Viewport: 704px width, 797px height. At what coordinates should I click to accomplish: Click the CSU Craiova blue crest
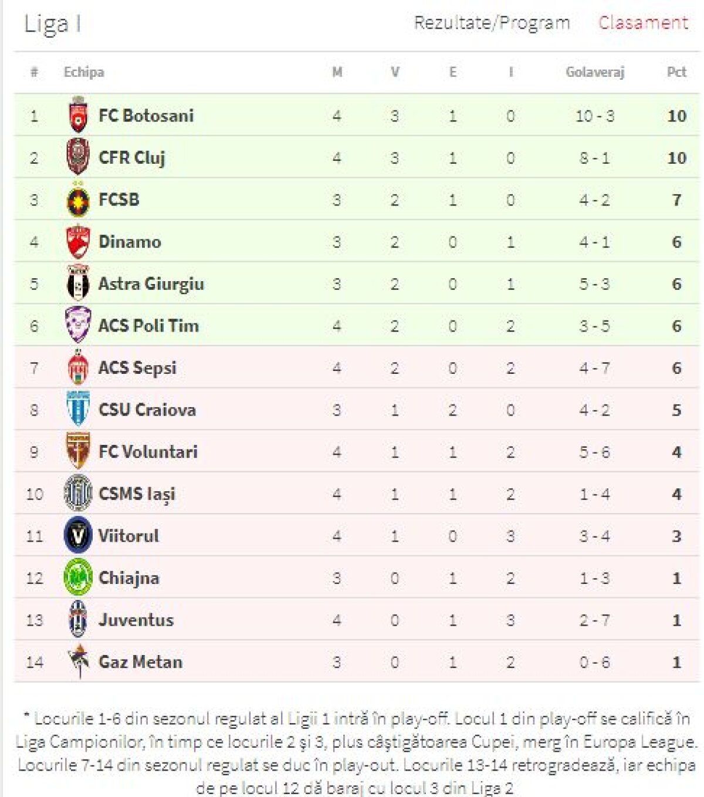(x=78, y=409)
